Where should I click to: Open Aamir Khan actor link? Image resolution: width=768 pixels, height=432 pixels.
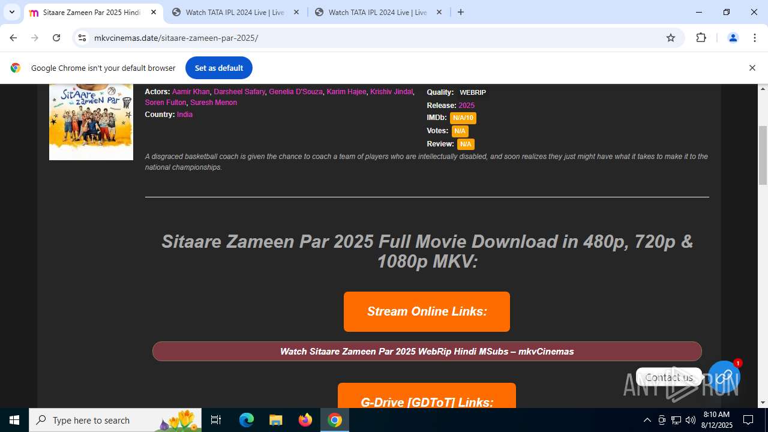click(x=191, y=92)
